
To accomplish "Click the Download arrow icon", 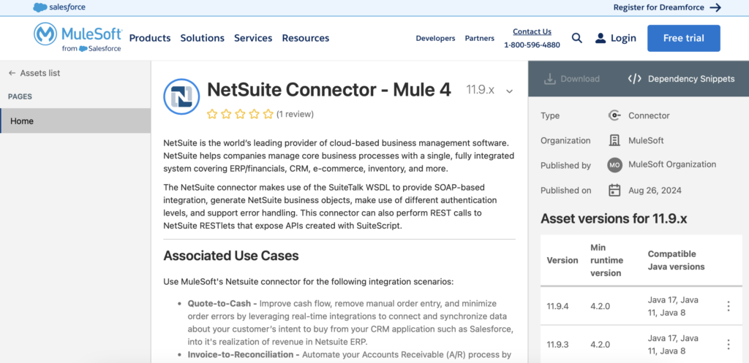I will pos(549,79).
